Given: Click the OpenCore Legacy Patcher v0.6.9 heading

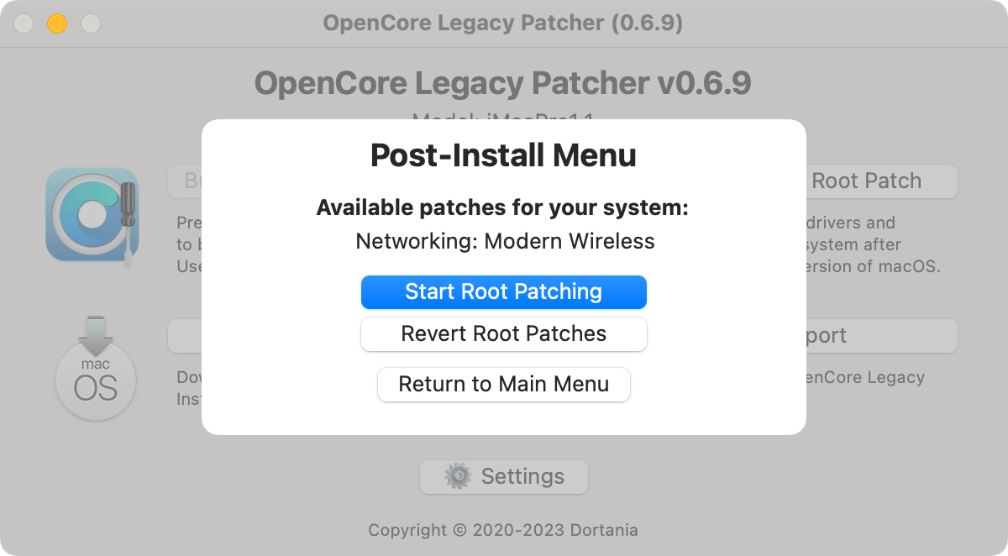Looking at the screenshot, I should click(x=503, y=82).
